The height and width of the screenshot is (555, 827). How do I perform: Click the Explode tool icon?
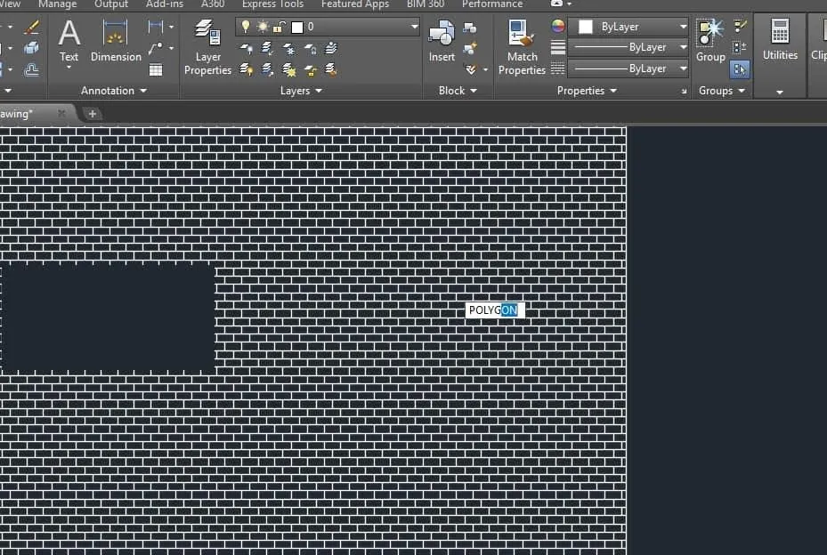[32, 49]
